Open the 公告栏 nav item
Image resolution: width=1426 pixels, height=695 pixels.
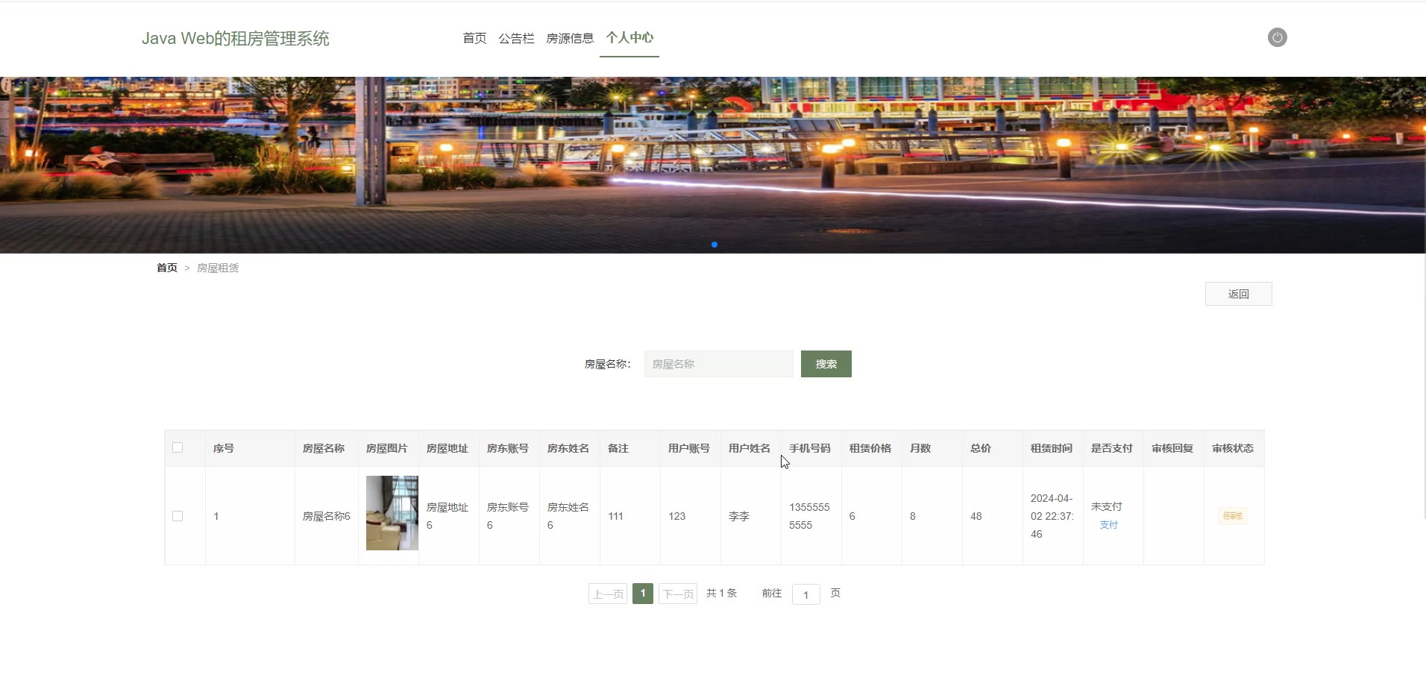(516, 38)
